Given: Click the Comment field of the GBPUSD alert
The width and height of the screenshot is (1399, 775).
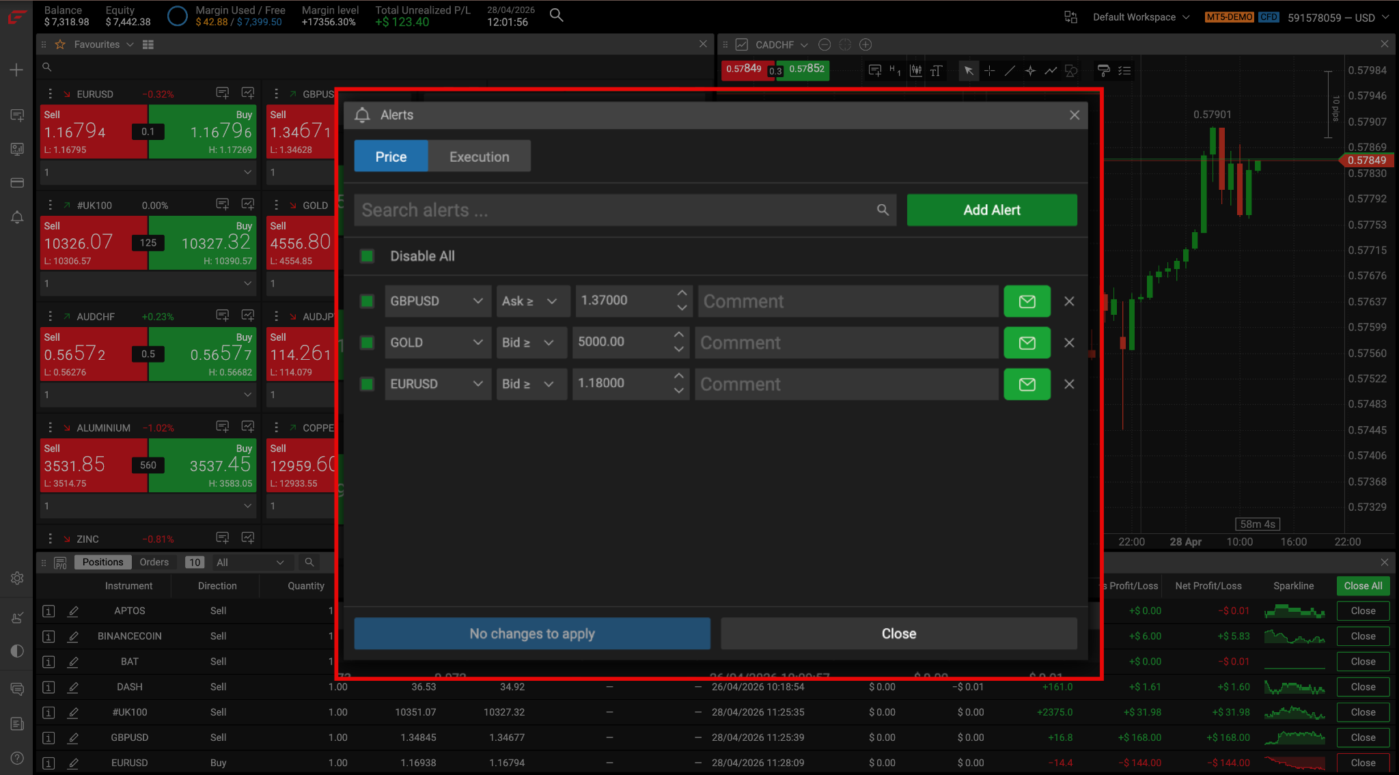Looking at the screenshot, I should tap(848, 301).
